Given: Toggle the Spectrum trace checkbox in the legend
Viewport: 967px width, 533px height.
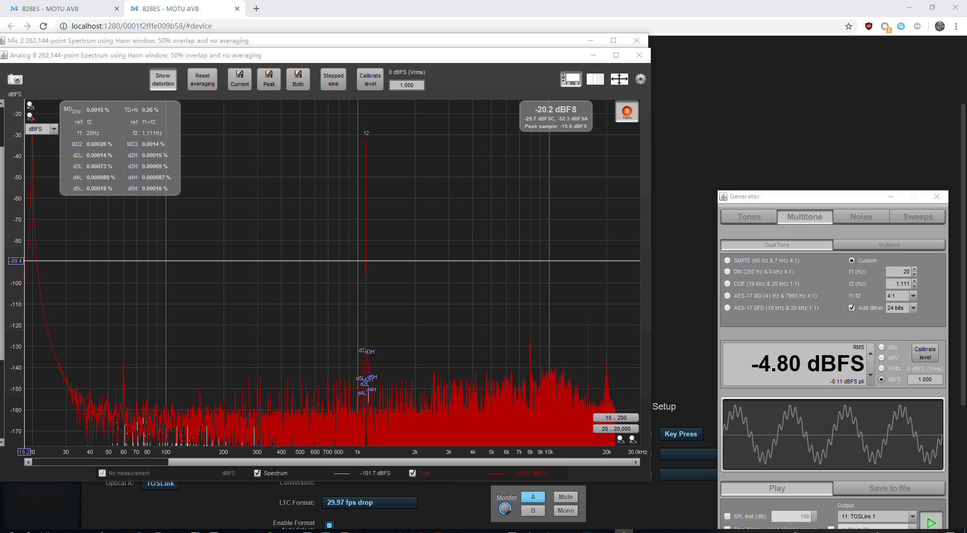Looking at the screenshot, I should pos(257,473).
